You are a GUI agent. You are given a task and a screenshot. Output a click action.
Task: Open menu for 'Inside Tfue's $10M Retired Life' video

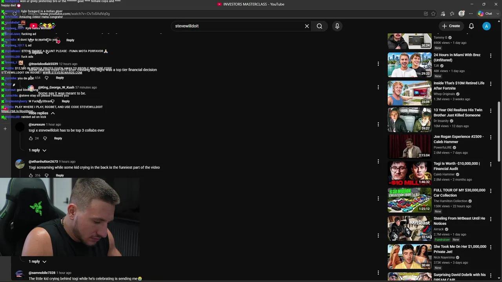point(490,84)
